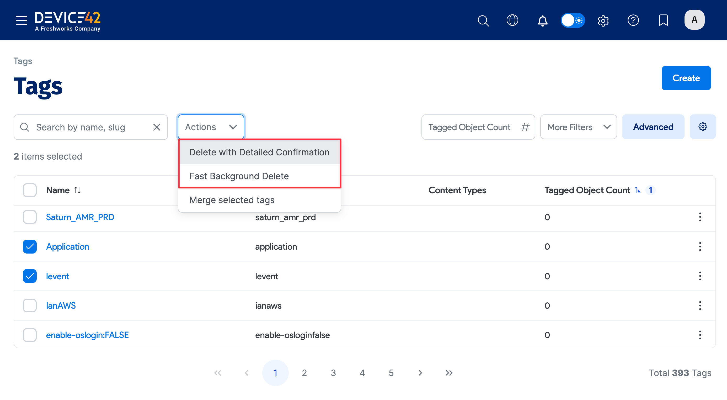The height and width of the screenshot is (400, 727).
Task: Open the notifications bell
Action: (542, 20)
